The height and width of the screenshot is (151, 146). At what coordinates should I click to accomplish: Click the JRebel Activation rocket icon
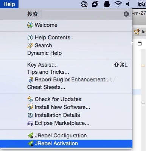click(x=31, y=143)
